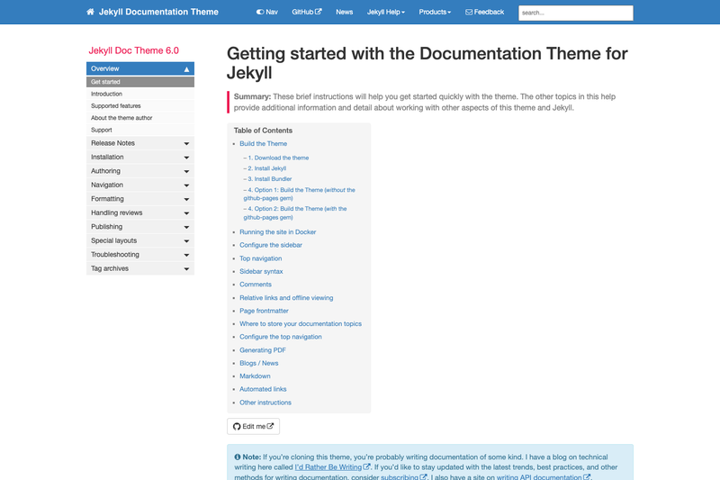
Task: Expand the Tag archives section
Action: [x=140, y=268]
